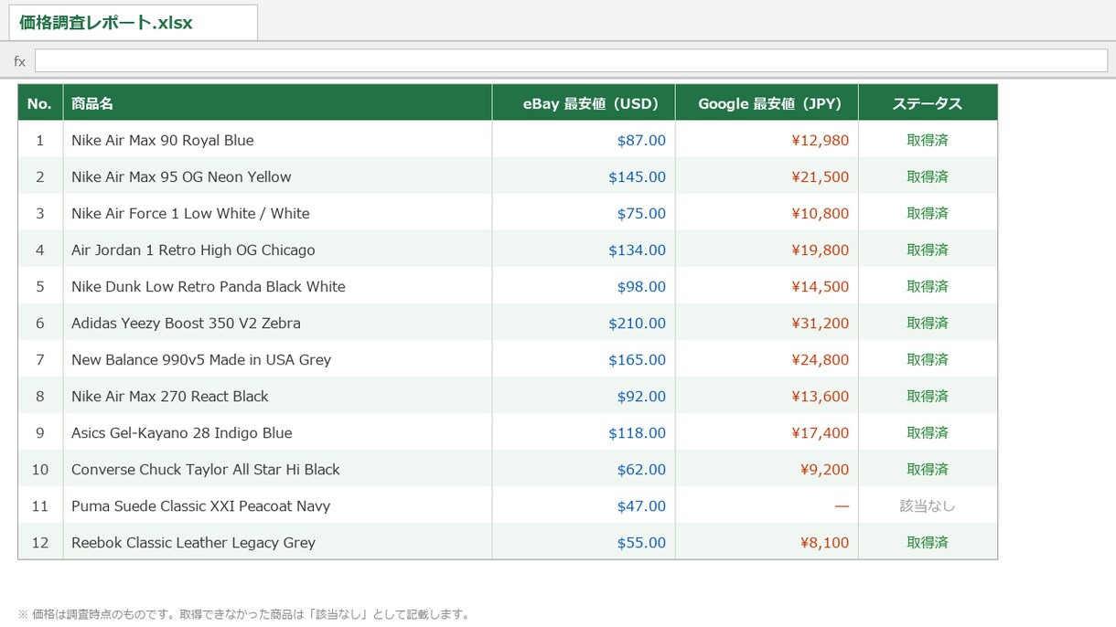The image size is (1116, 627).
Task: Click the fx label beside formula bar
Action: [x=19, y=61]
